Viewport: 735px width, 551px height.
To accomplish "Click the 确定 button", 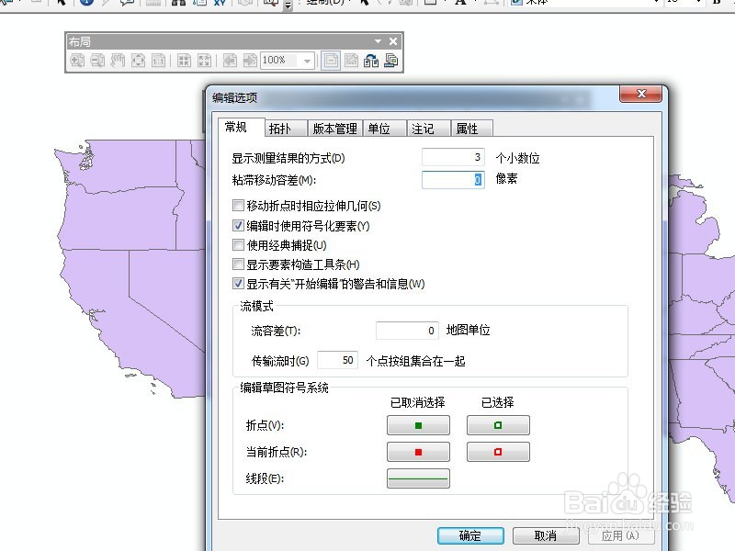I will (x=470, y=535).
